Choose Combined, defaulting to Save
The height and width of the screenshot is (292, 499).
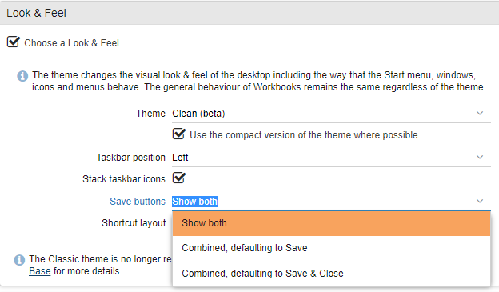pos(331,248)
